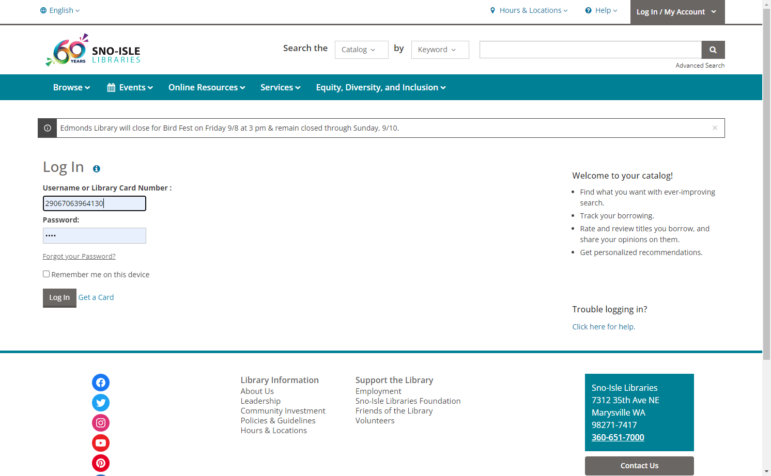Open Hours & Locations footer link
This screenshot has height=476, width=771.
pyautogui.click(x=274, y=431)
